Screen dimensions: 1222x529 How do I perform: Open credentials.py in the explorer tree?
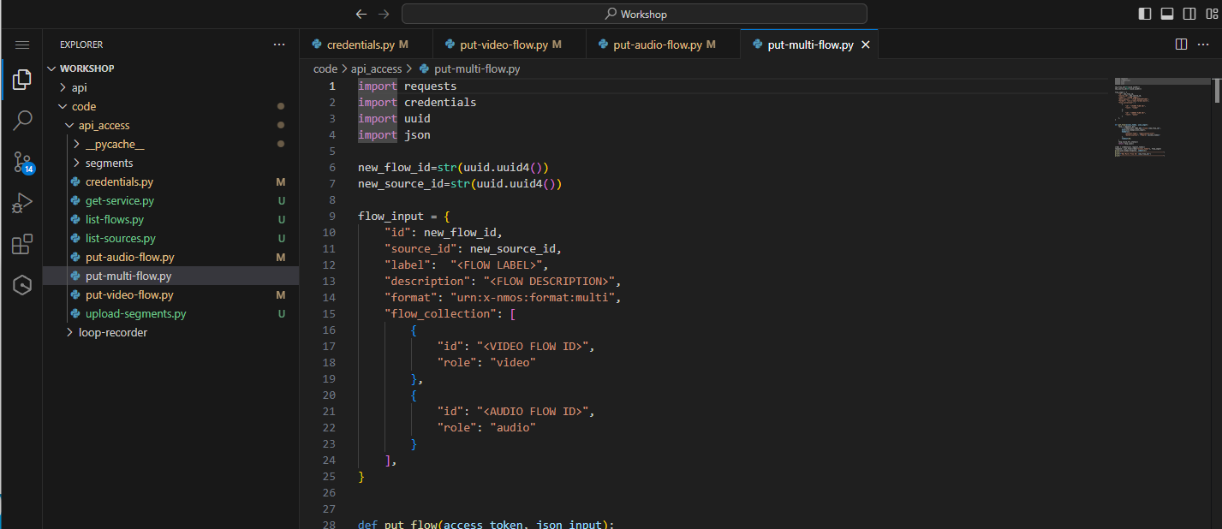tap(171, 181)
